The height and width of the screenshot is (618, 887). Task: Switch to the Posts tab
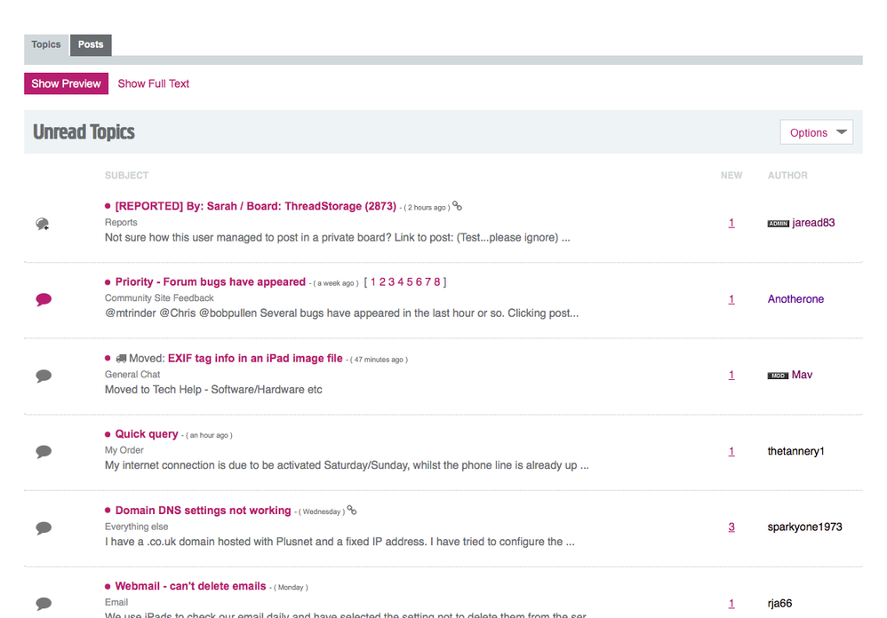coord(91,44)
